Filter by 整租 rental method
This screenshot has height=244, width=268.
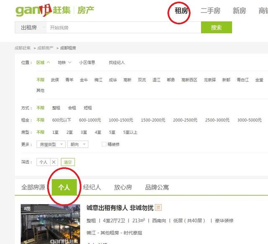pyautogui.click(x=56, y=108)
